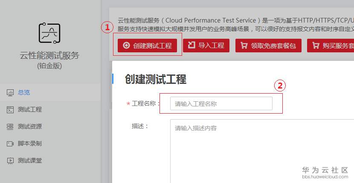Image resolution: width=354 pixels, height=183 pixels.
Task: Go to the 测试工程 menu item
Action: point(30,109)
